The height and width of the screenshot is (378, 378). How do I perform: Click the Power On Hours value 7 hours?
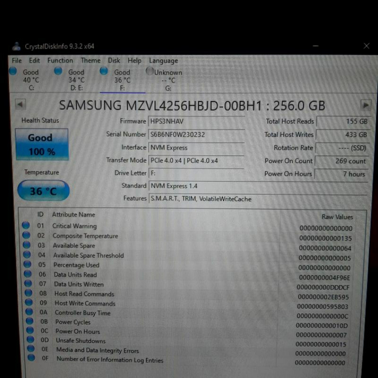click(341, 174)
